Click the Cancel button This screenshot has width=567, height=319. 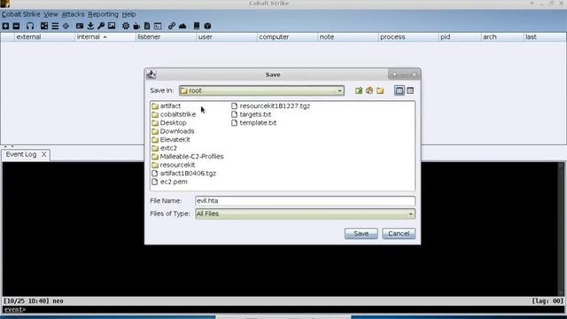pos(399,234)
